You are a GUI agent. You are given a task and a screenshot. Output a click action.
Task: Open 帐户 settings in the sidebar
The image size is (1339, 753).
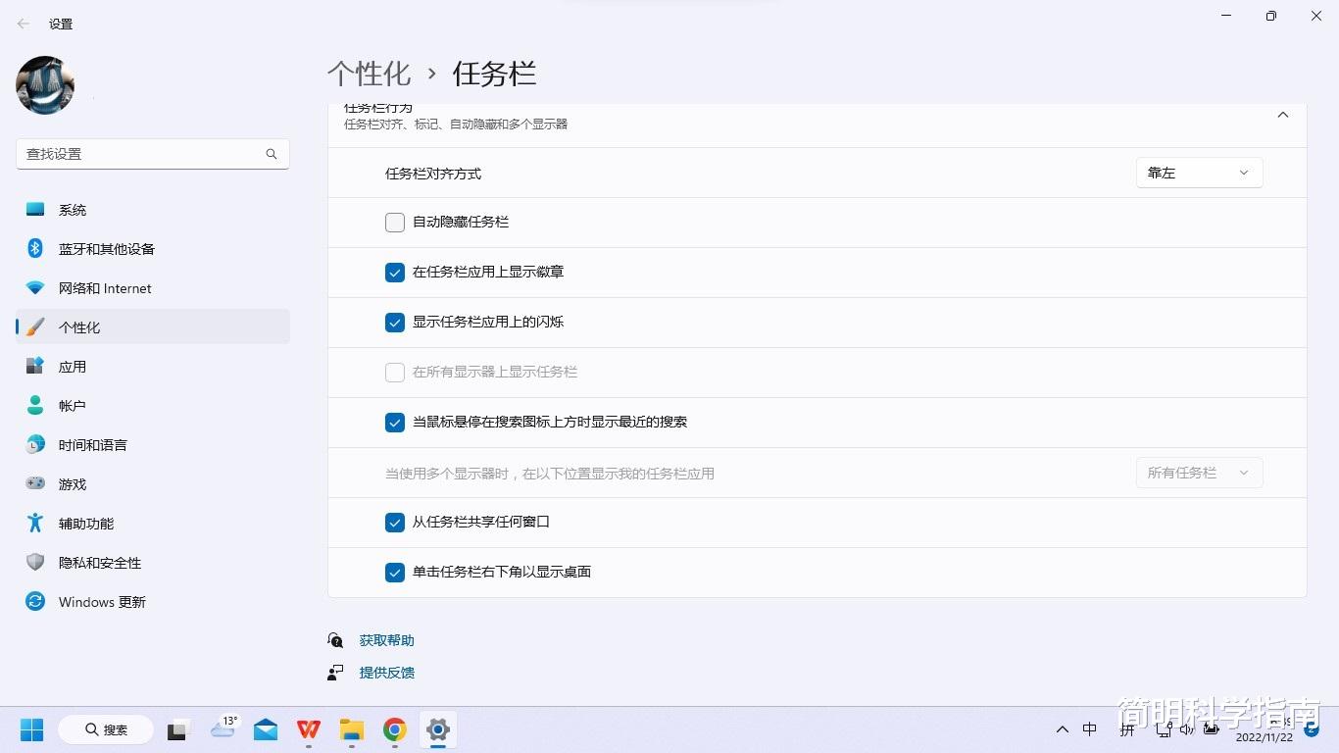(73, 405)
